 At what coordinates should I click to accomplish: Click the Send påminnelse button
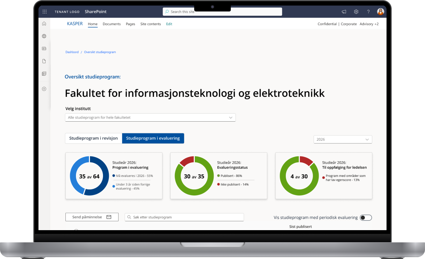(x=92, y=217)
